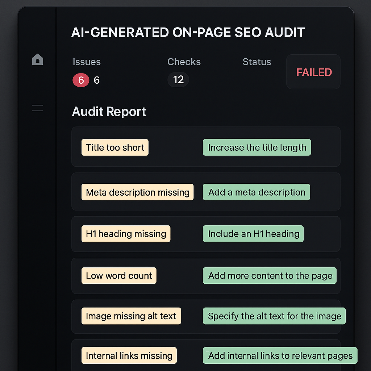The width and height of the screenshot is (371, 371).
Task: Click 'Add internal links to relevant pages'
Action: [280, 355]
